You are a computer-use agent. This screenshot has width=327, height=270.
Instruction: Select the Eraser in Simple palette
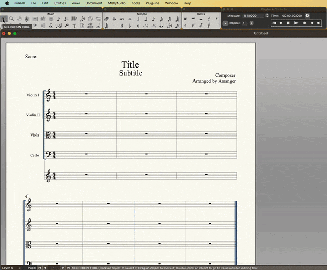(x=107, y=19)
